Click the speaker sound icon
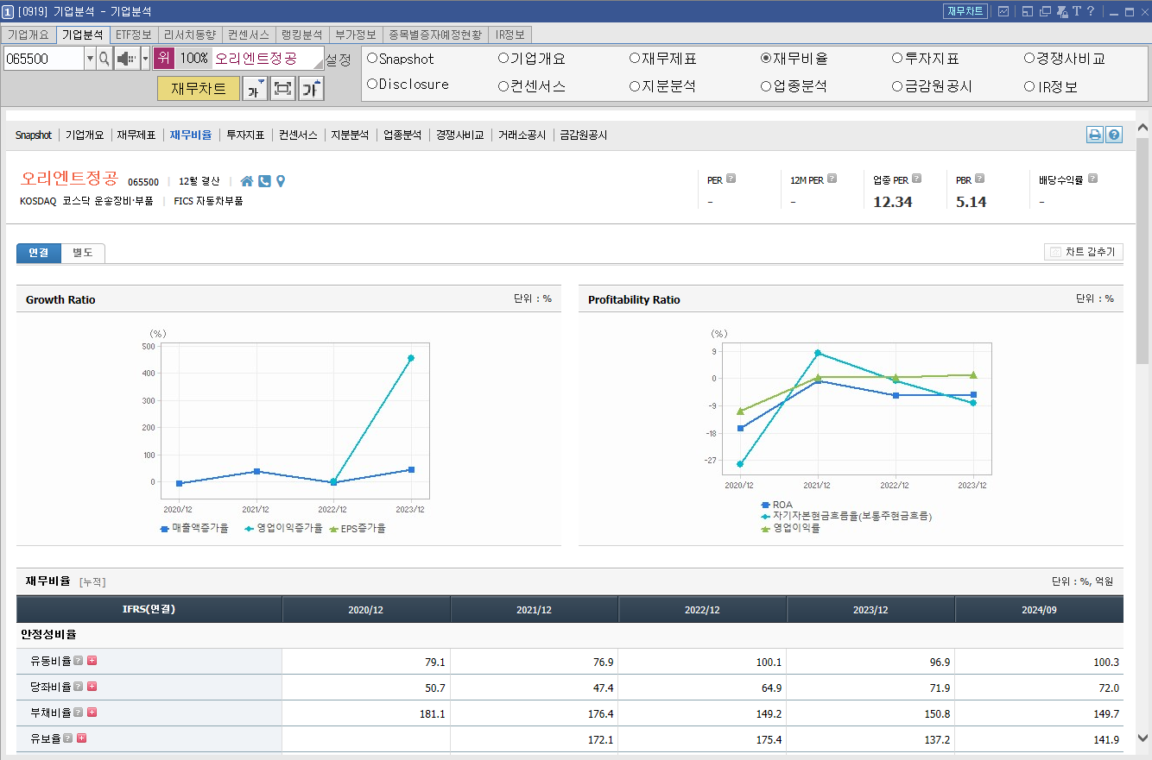This screenshot has width=1152, height=760. [x=127, y=59]
